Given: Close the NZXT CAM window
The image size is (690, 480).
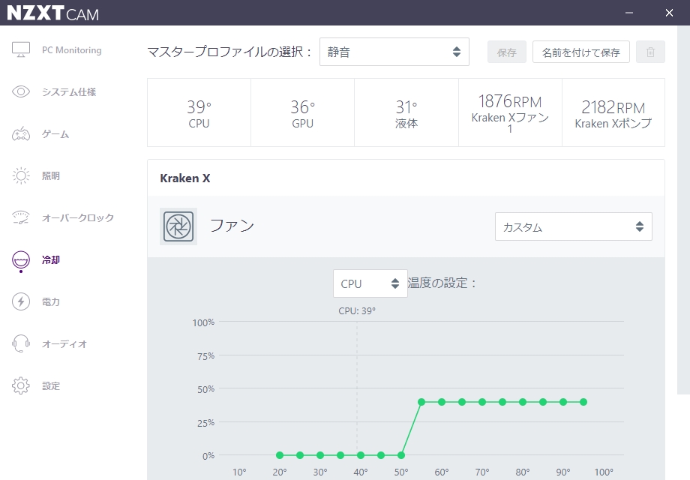Looking at the screenshot, I should 669,13.
